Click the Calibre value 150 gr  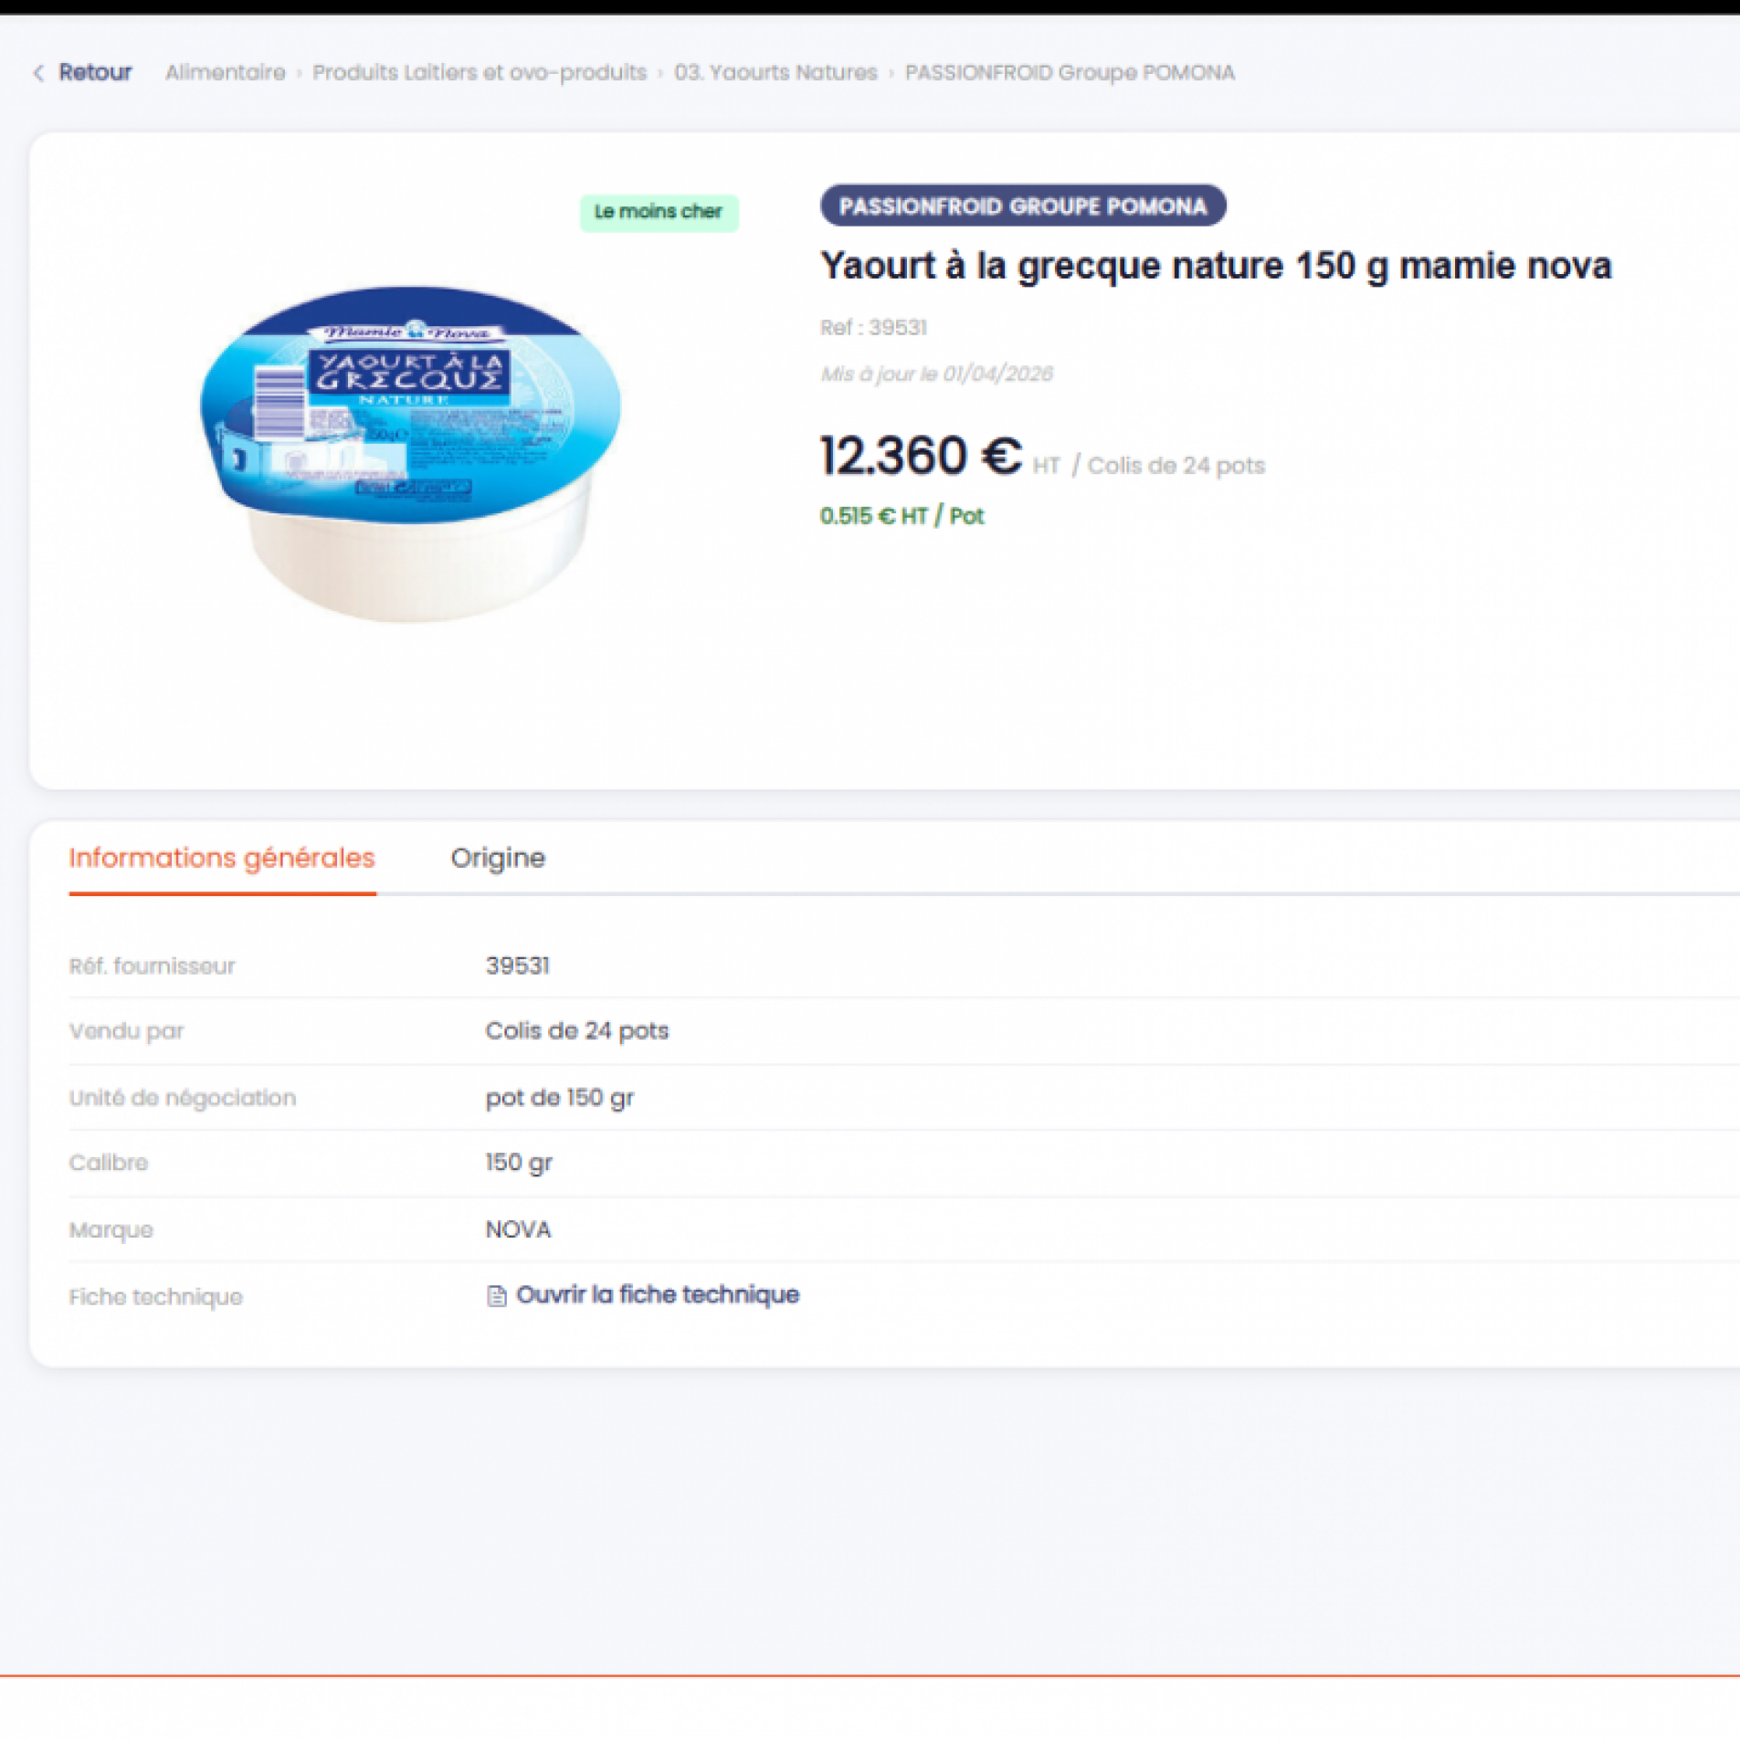click(x=519, y=1163)
